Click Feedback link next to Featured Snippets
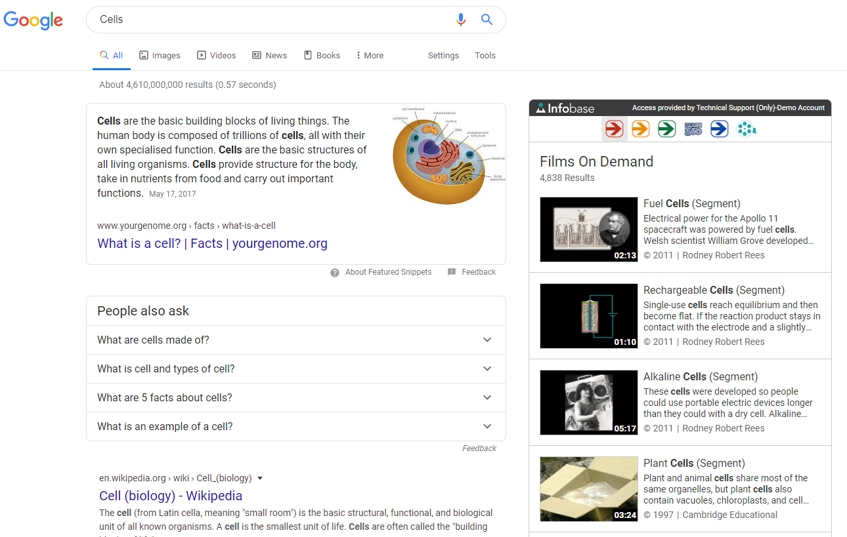This screenshot has width=847, height=537. pyautogui.click(x=479, y=272)
